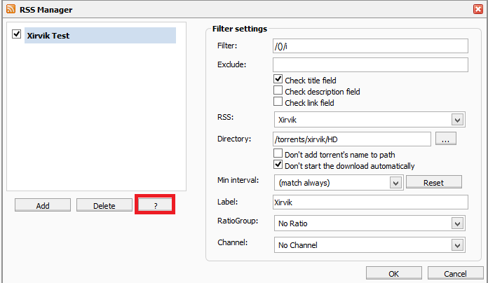Image resolution: width=488 pixels, height=283 pixels.
Task: Browse for directory with the ellipsis button
Action: 446,139
